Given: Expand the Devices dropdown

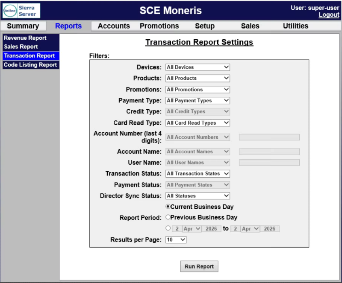Looking at the screenshot, I should [198, 67].
